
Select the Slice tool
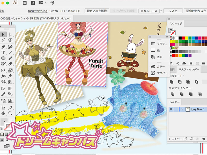click(10, 108)
